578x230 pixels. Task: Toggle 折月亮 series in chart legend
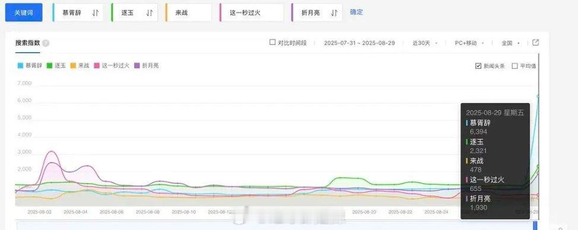[146, 66]
